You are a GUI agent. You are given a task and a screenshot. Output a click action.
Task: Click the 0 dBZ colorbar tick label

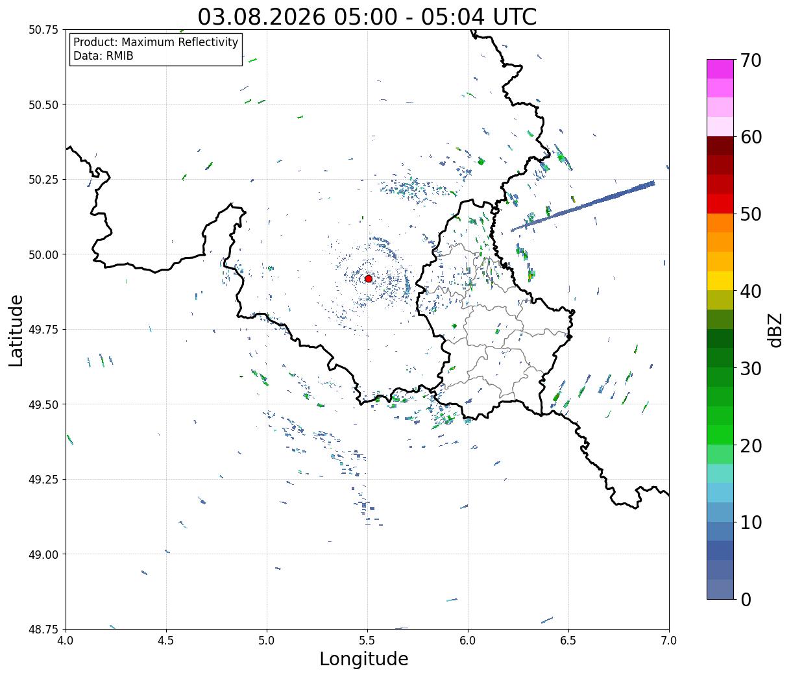pyautogui.click(x=746, y=600)
